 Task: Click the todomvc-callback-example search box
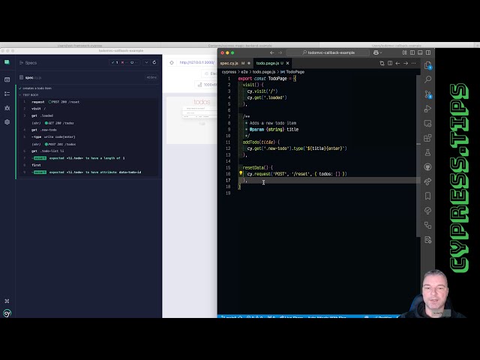pos(328,52)
